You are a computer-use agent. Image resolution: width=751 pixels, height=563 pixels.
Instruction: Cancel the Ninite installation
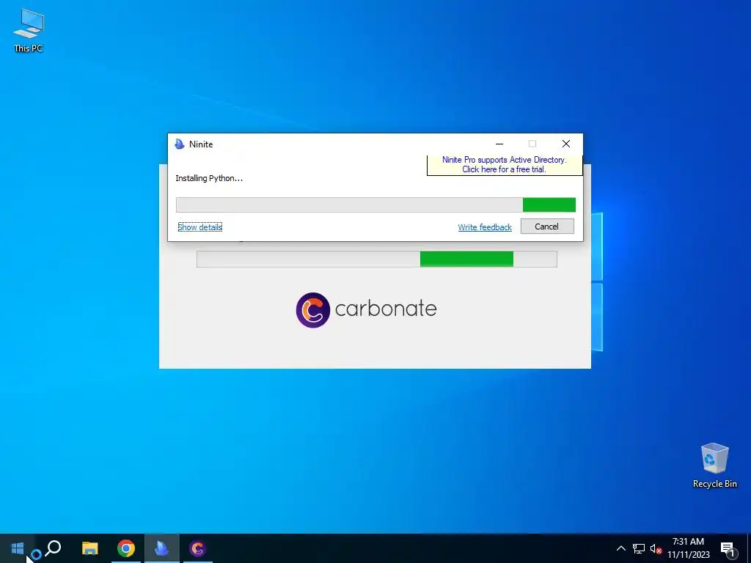547,227
